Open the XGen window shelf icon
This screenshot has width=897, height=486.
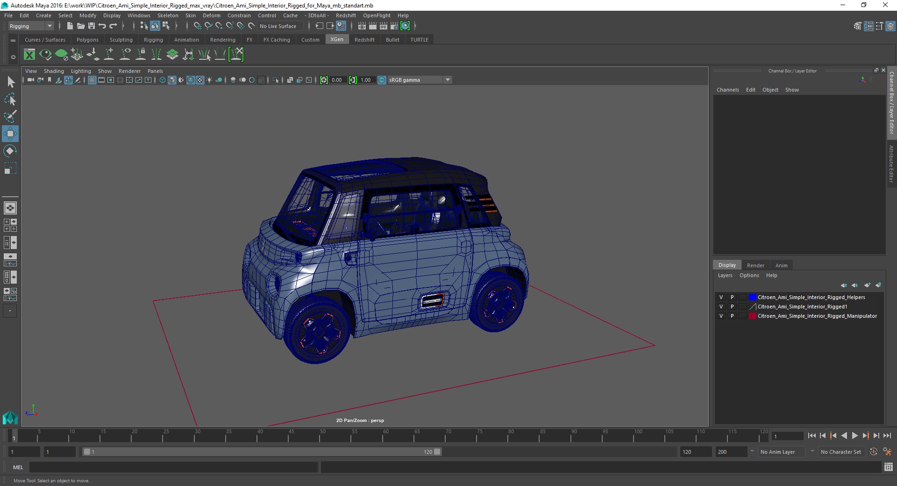pyautogui.click(x=29, y=55)
